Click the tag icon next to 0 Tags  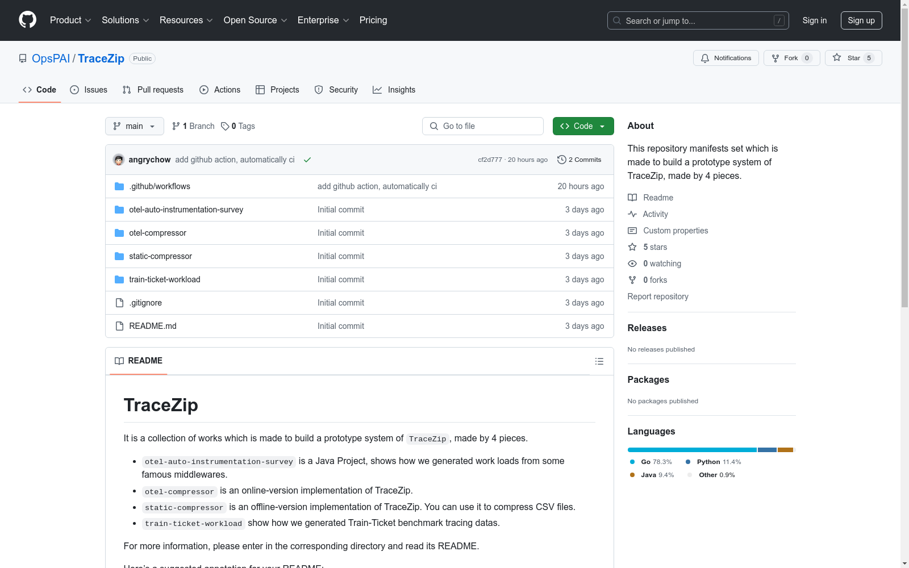point(225,126)
